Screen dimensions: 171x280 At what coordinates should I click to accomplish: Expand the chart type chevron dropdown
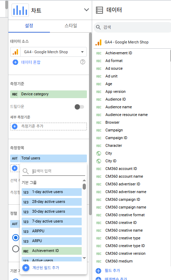[87, 10]
